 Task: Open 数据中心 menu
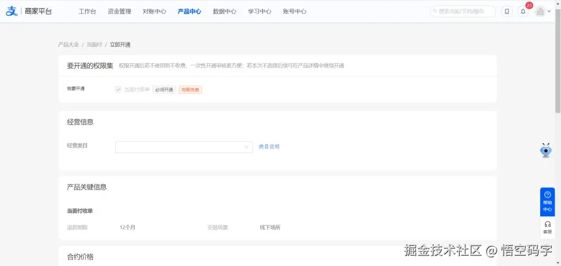pyautogui.click(x=225, y=11)
